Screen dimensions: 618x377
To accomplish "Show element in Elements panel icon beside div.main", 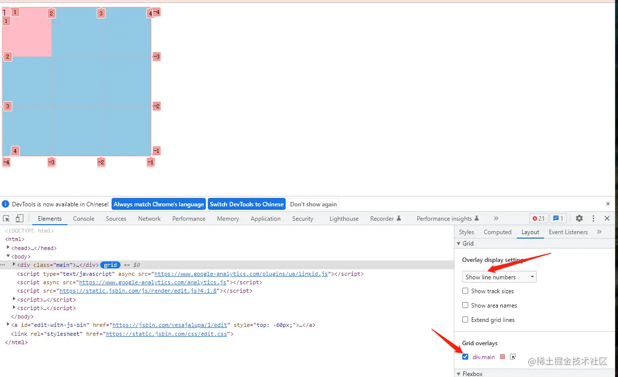I will click(513, 357).
